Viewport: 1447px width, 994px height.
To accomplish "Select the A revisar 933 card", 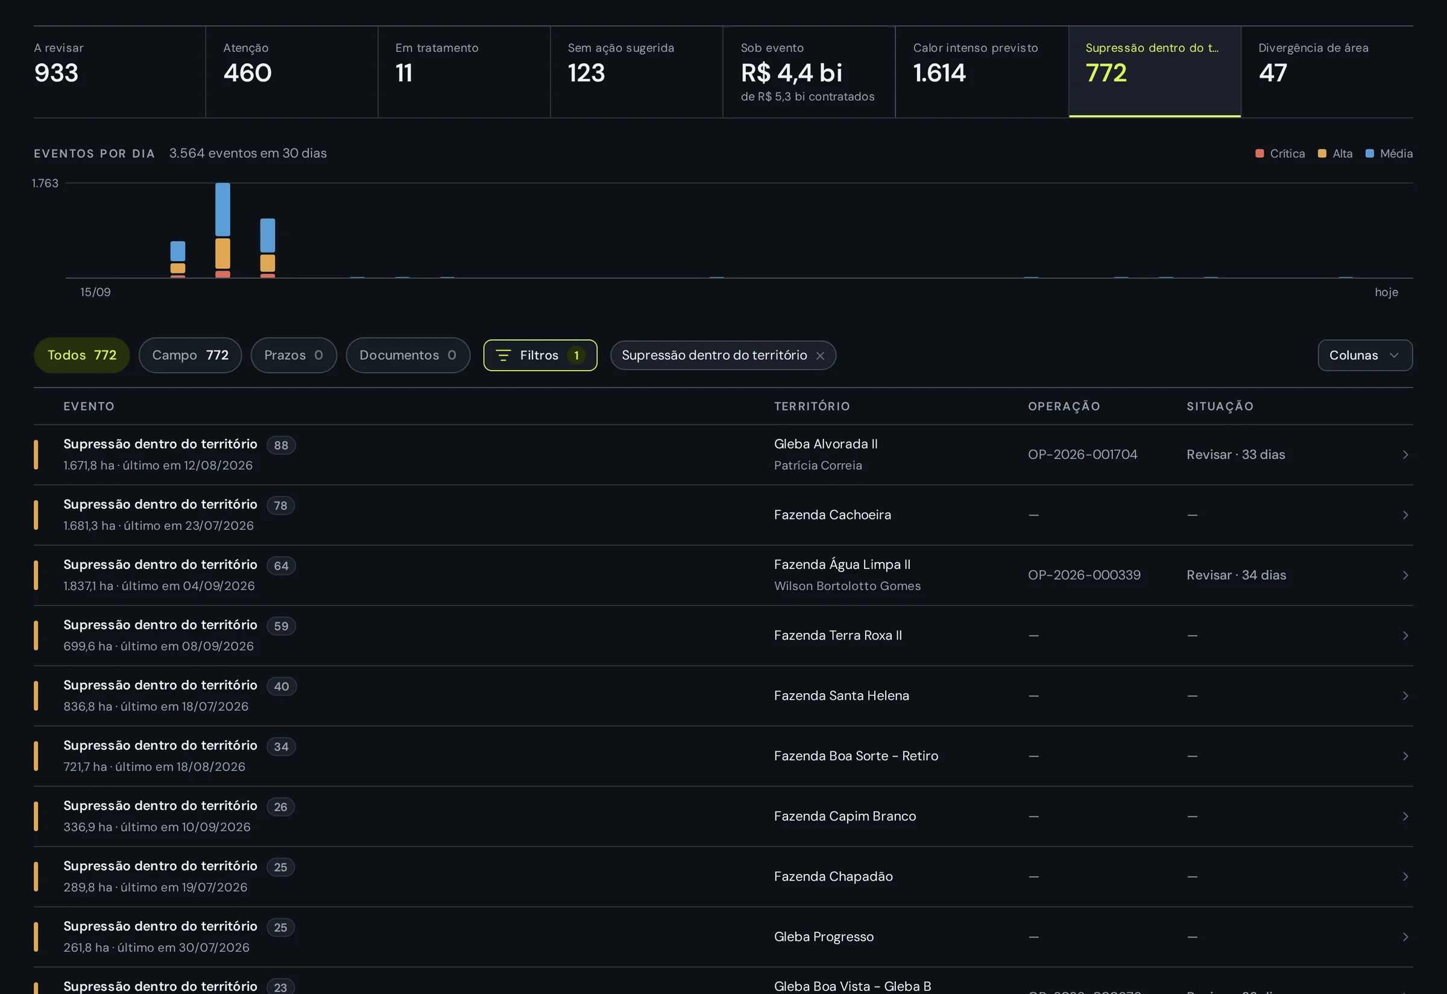I will coord(119,72).
